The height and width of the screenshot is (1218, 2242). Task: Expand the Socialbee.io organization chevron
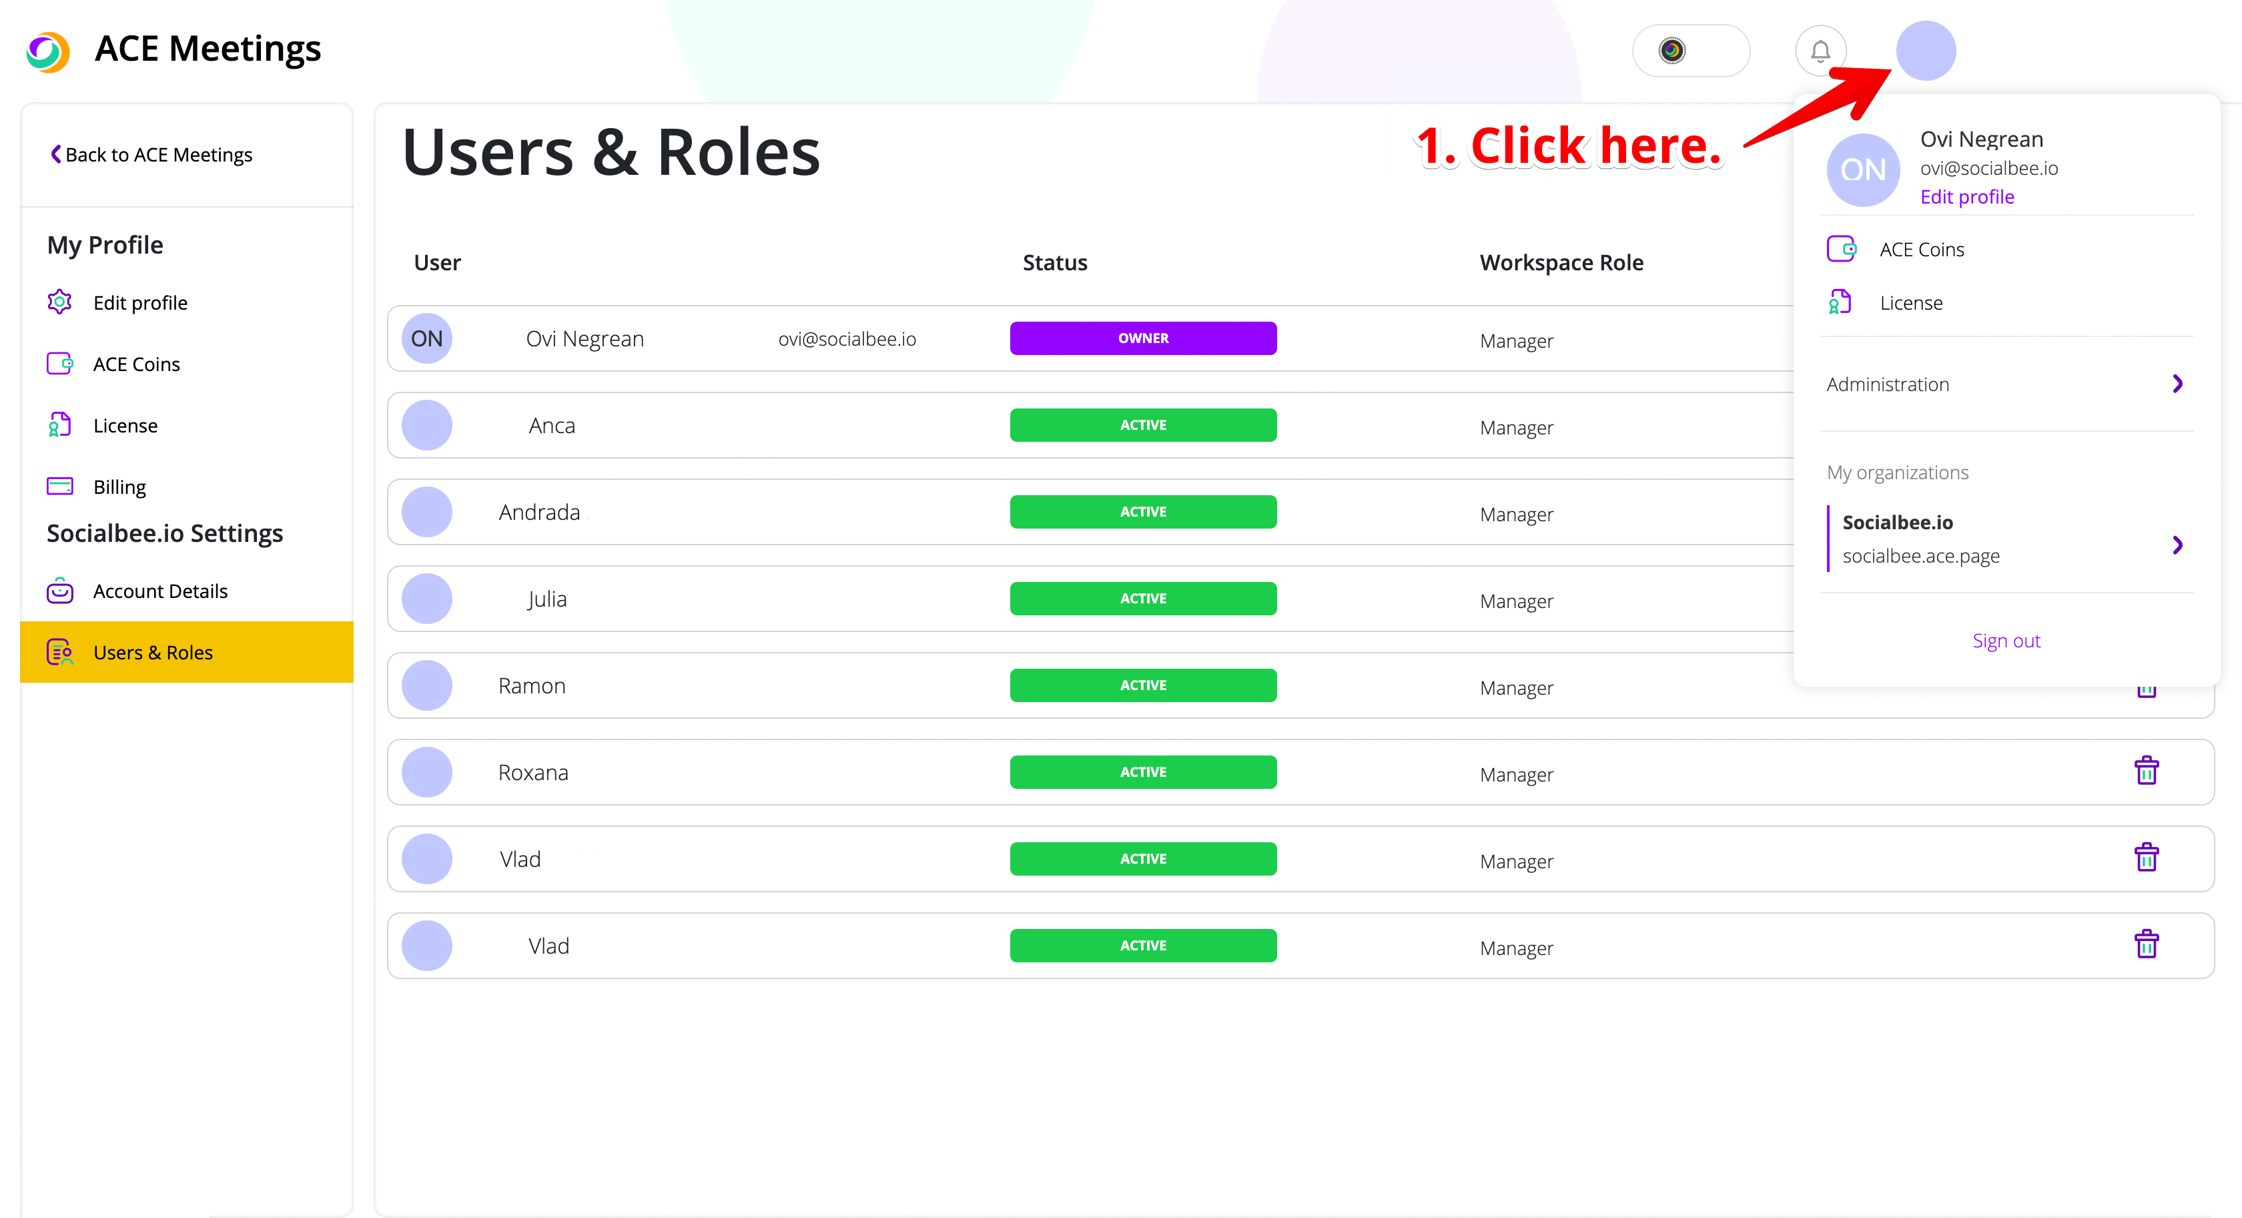click(2177, 545)
